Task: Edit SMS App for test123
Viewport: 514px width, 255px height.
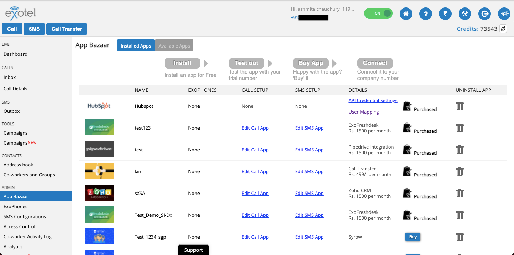Action: pos(309,128)
